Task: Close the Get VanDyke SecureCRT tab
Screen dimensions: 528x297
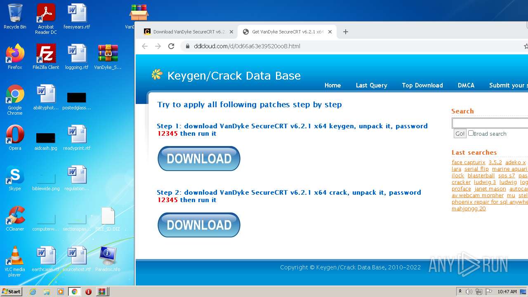Action: coord(330,32)
